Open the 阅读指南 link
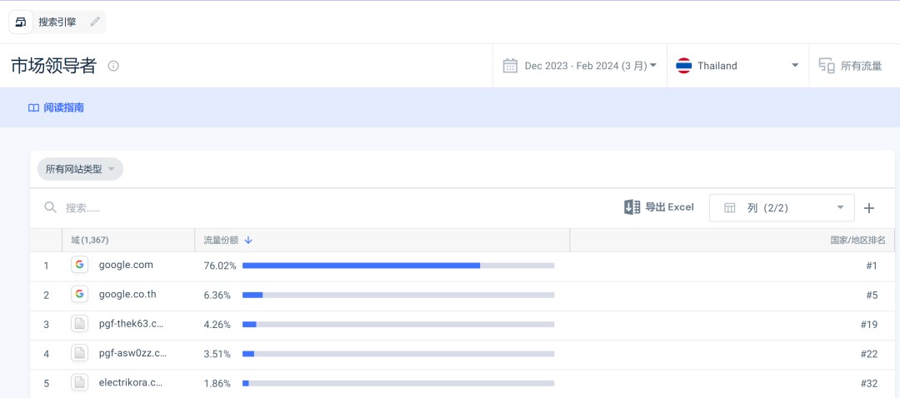The width and height of the screenshot is (900, 398). (63, 107)
